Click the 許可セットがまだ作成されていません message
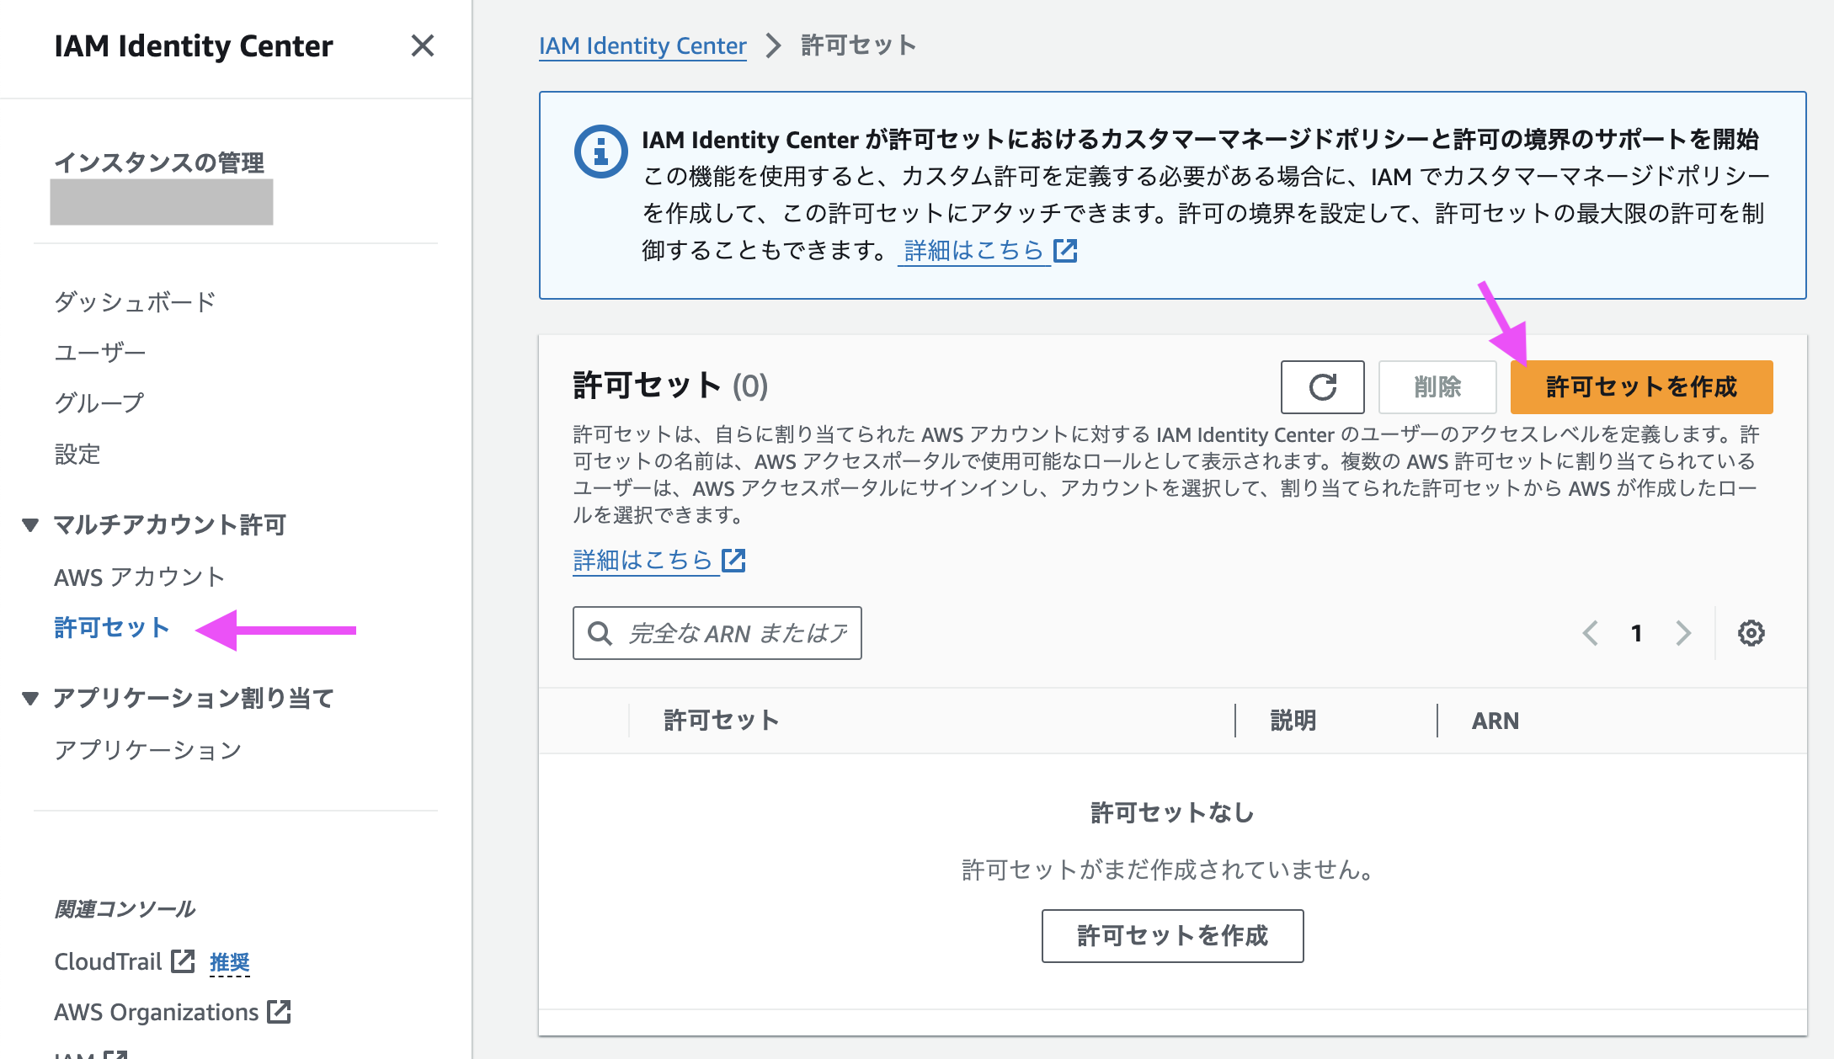1834x1059 pixels. coord(1172,870)
